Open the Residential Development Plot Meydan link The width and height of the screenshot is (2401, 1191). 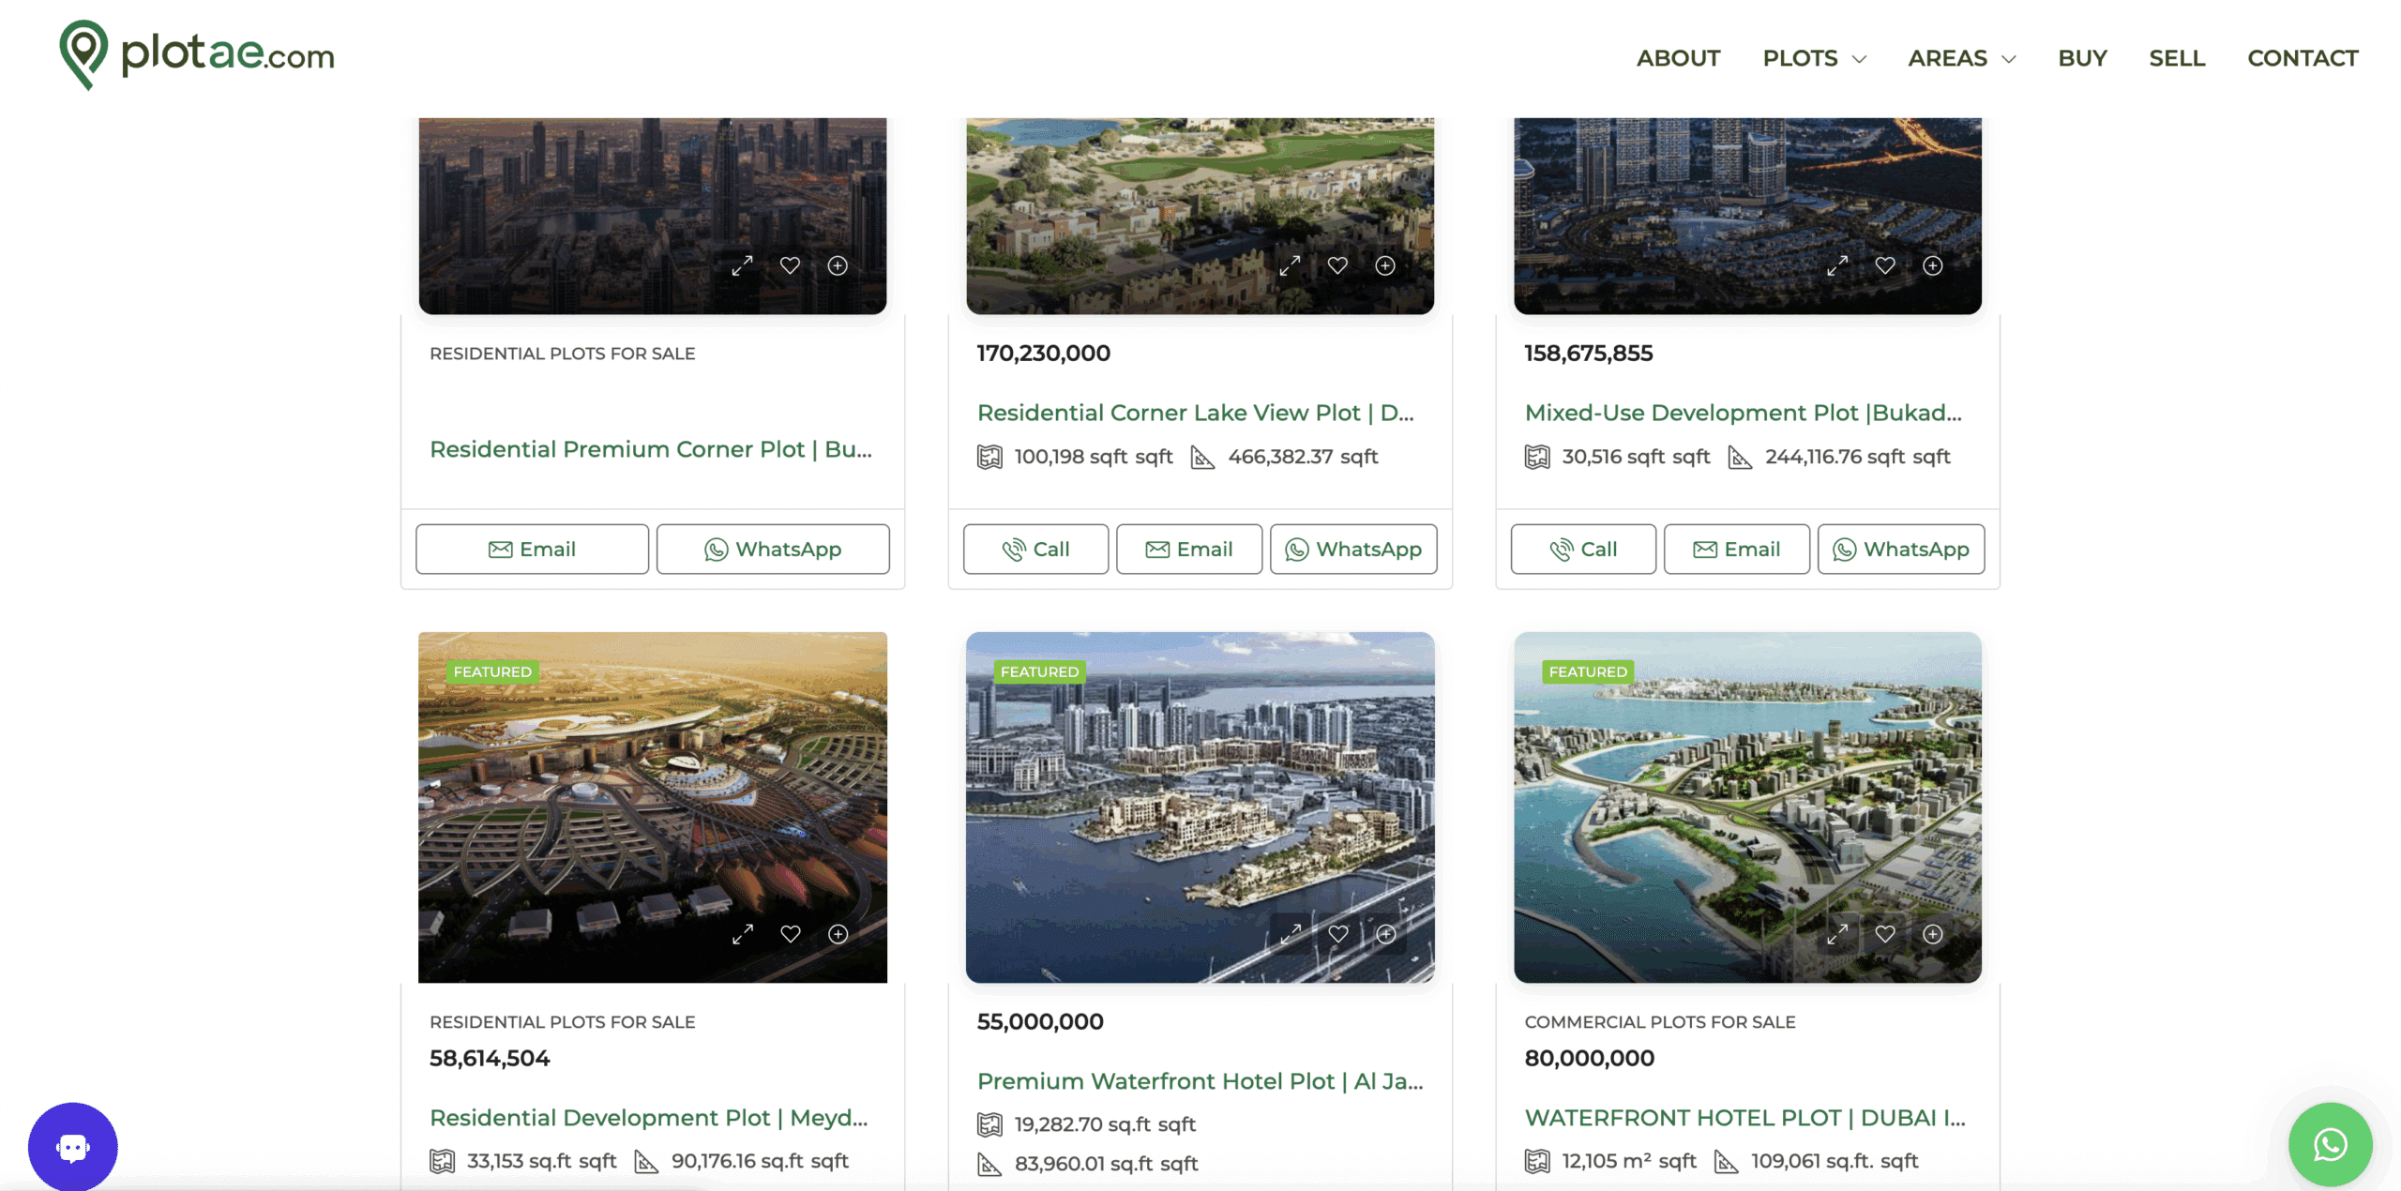tap(648, 1117)
